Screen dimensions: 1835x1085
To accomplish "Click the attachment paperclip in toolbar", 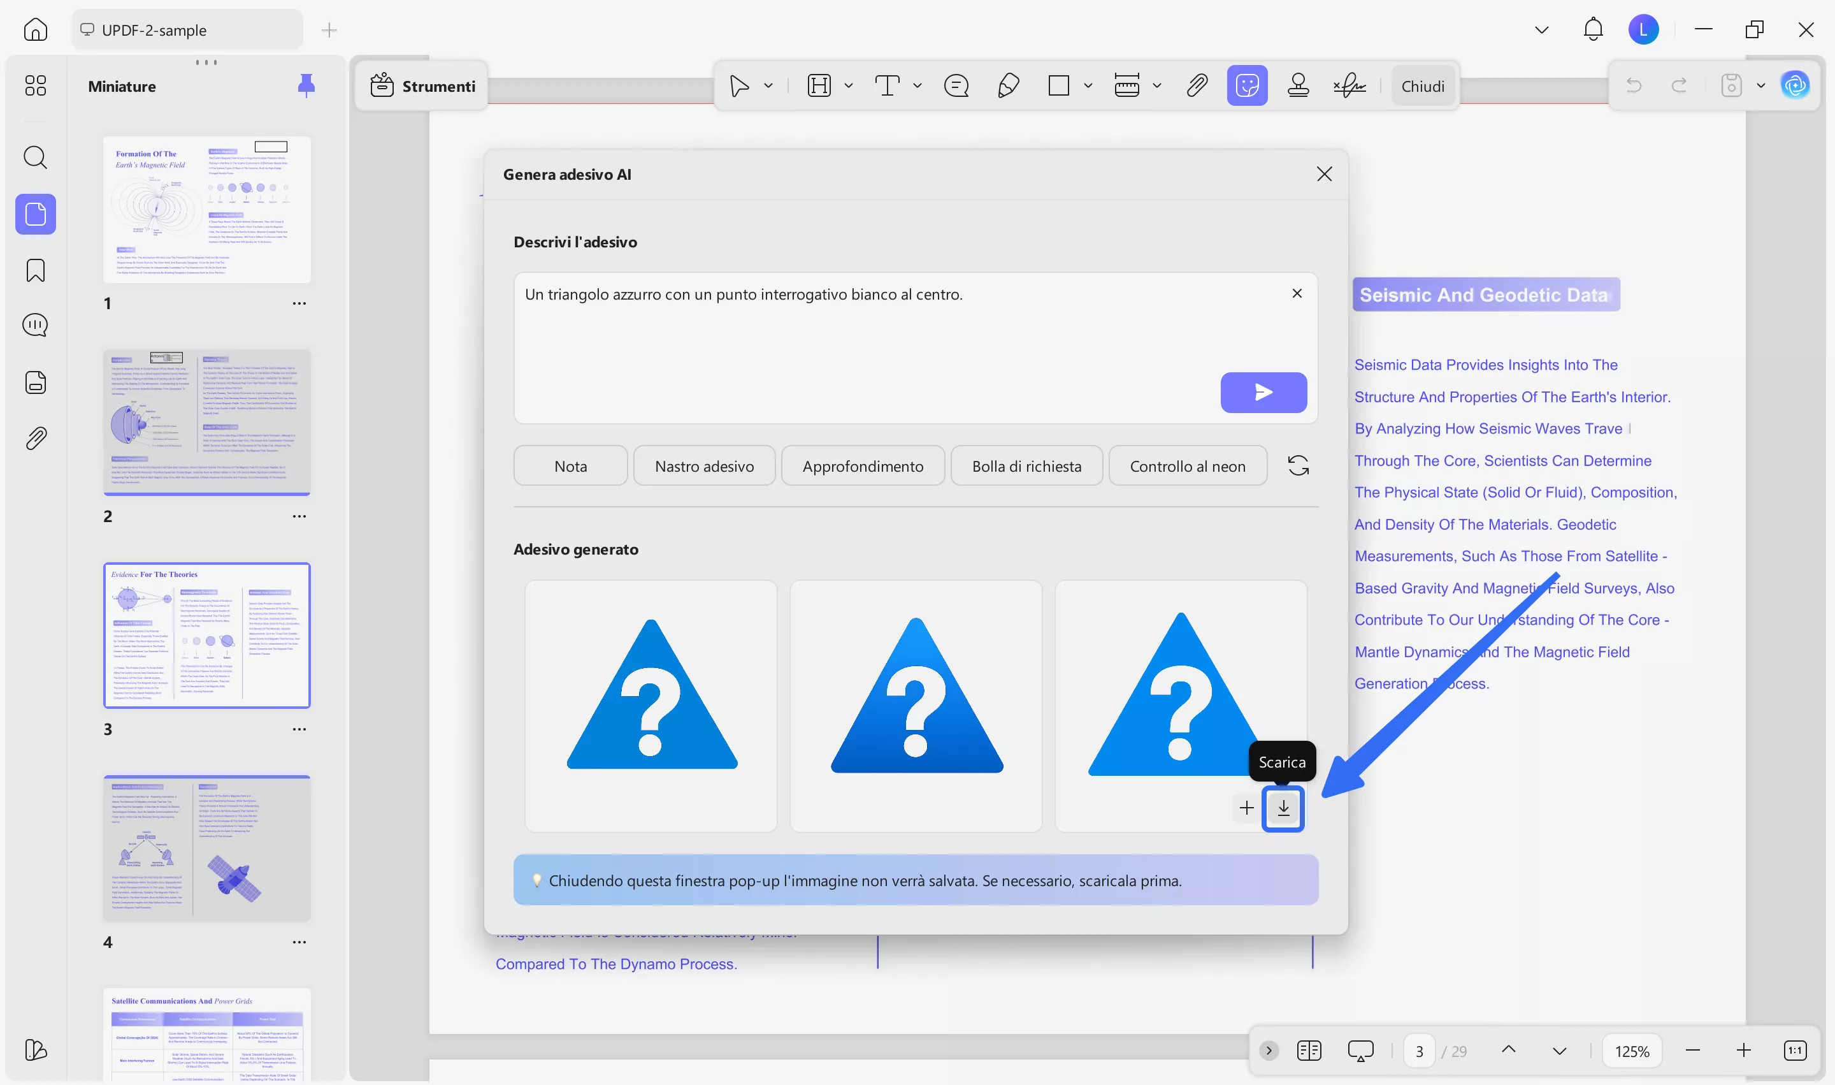I will (1197, 86).
